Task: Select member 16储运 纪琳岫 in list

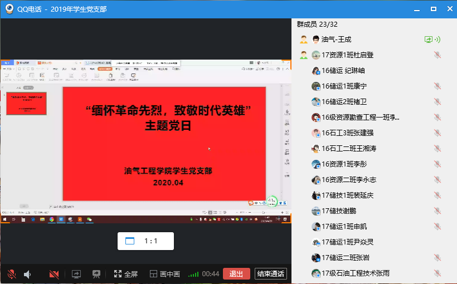Action: coord(343,71)
